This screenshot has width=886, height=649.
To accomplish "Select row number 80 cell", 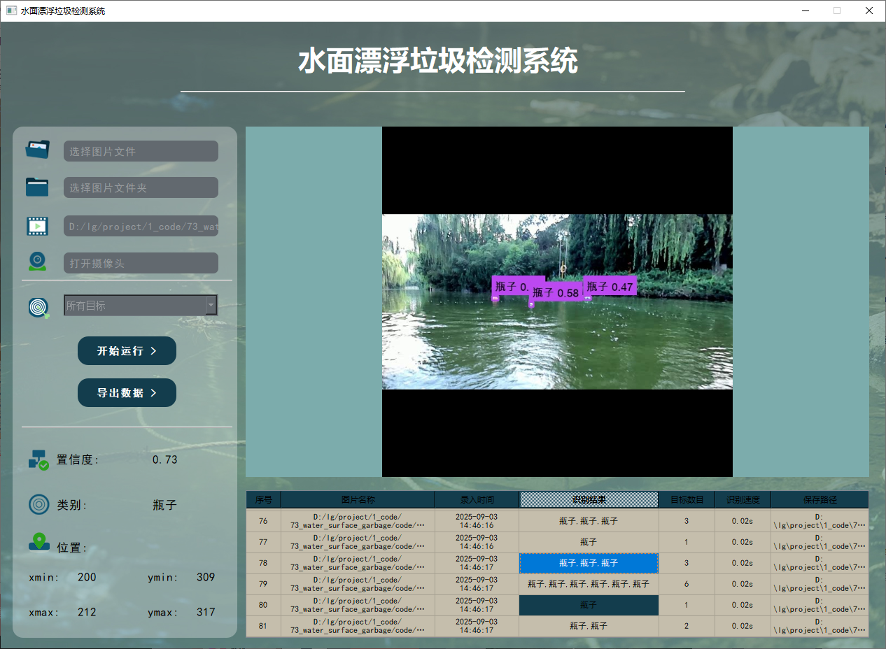I will click(263, 605).
